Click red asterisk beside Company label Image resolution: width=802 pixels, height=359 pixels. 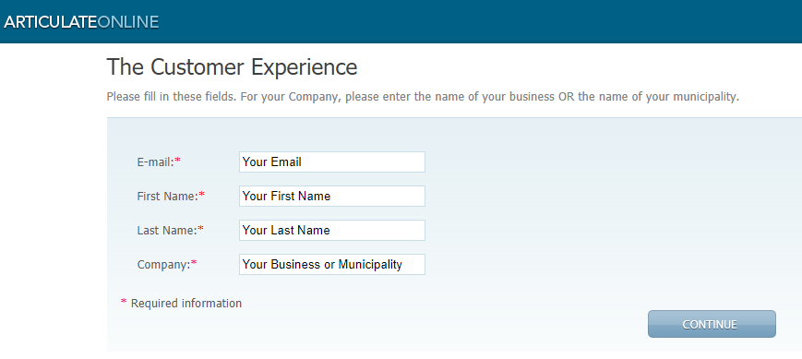194,263
